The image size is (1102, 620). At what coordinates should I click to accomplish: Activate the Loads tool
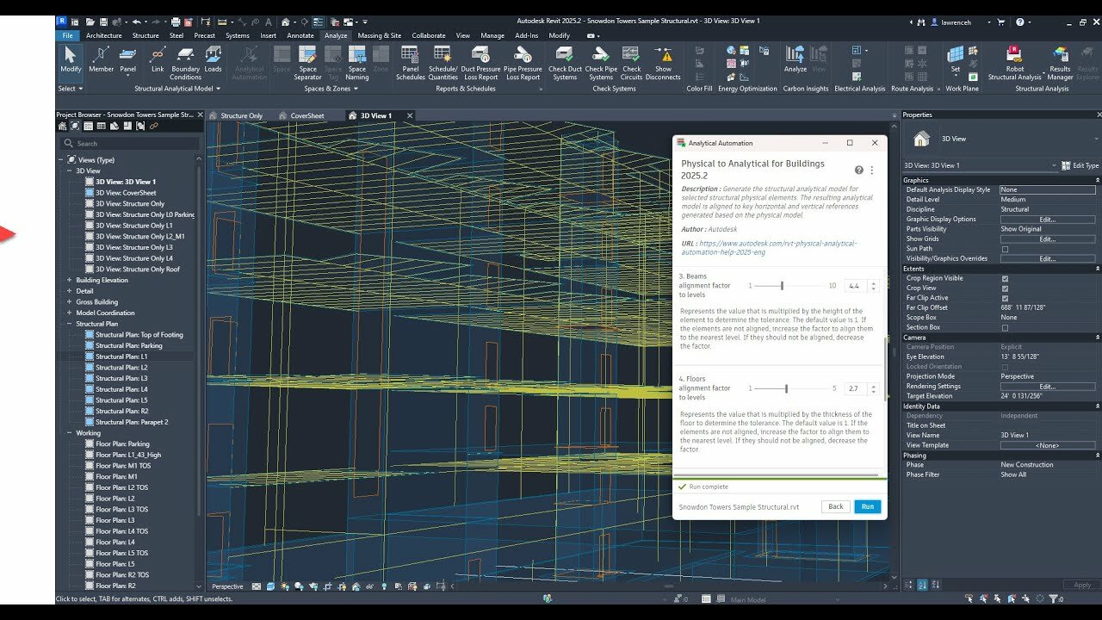point(213,60)
